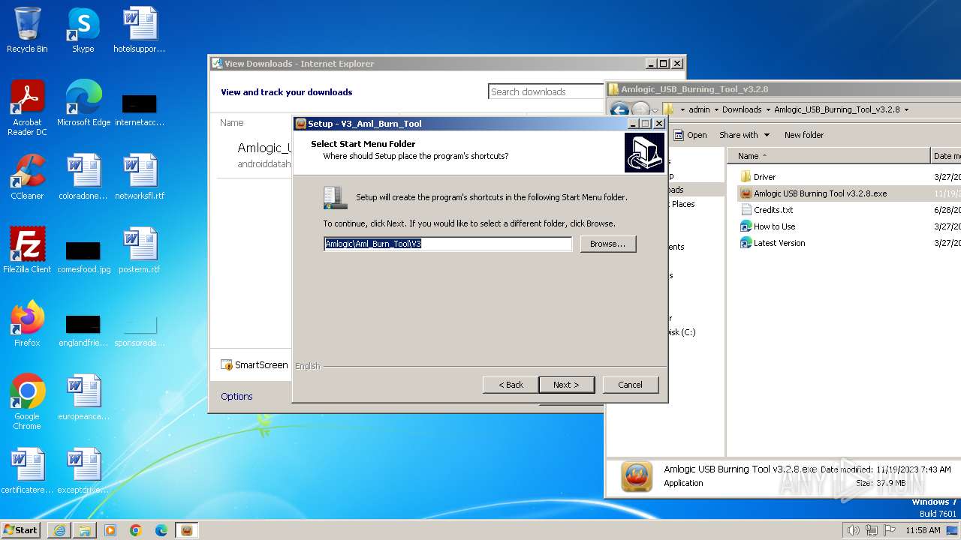The height and width of the screenshot is (540, 961).
Task: Click the Start button
Action: [x=21, y=530]
